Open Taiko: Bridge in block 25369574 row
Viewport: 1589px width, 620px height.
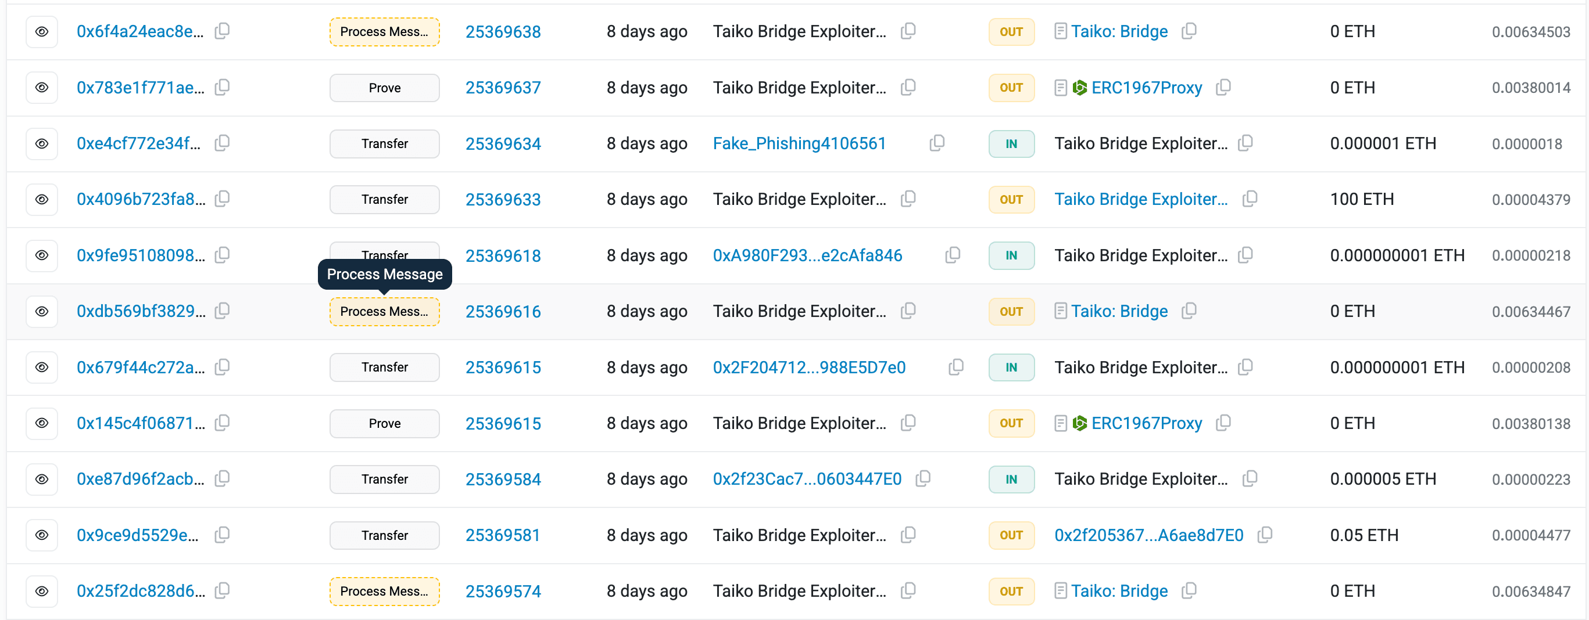pyautogui.click(x=1119, y=591)
